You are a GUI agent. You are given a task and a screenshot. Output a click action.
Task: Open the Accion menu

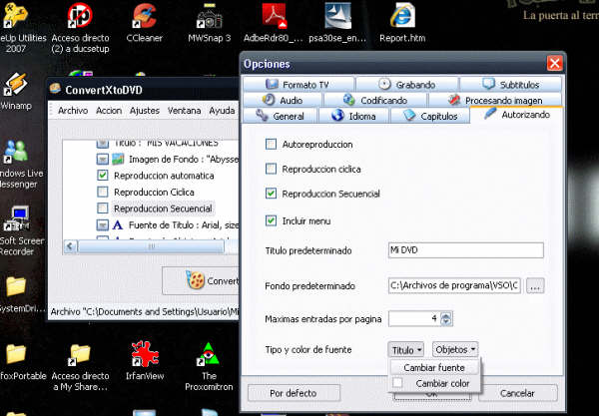click(x=109, y=111)
